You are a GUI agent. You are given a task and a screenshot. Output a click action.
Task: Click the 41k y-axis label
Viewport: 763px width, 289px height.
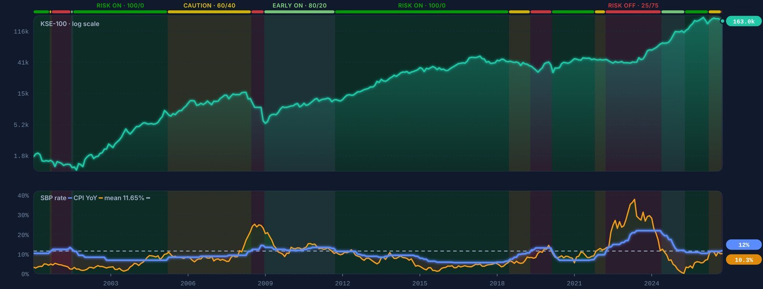click(23, 62)
